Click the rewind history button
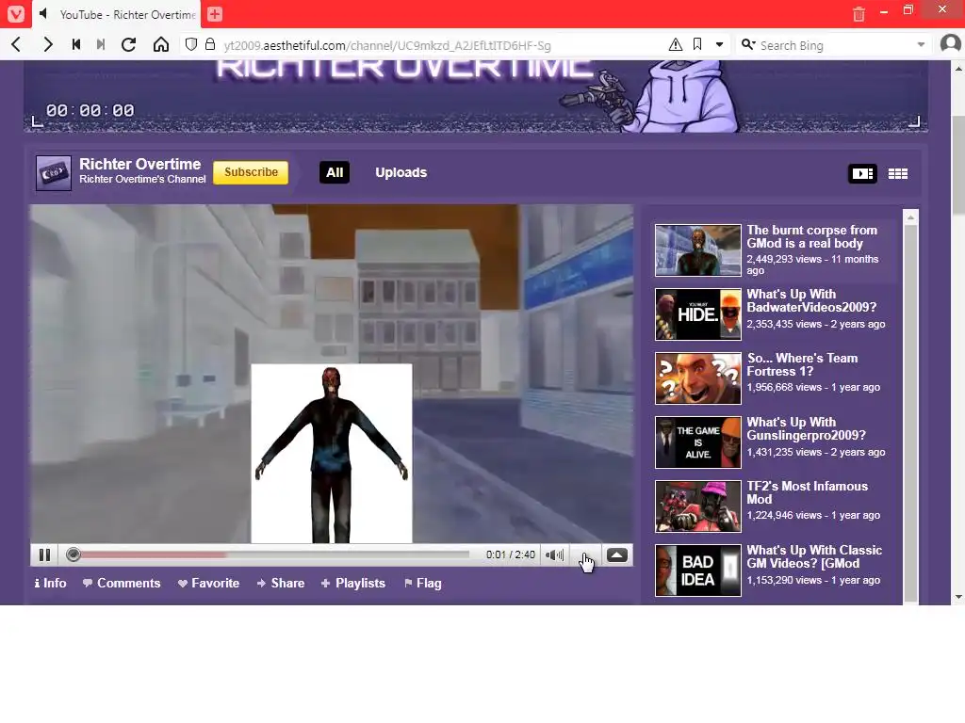 (76, 44)
